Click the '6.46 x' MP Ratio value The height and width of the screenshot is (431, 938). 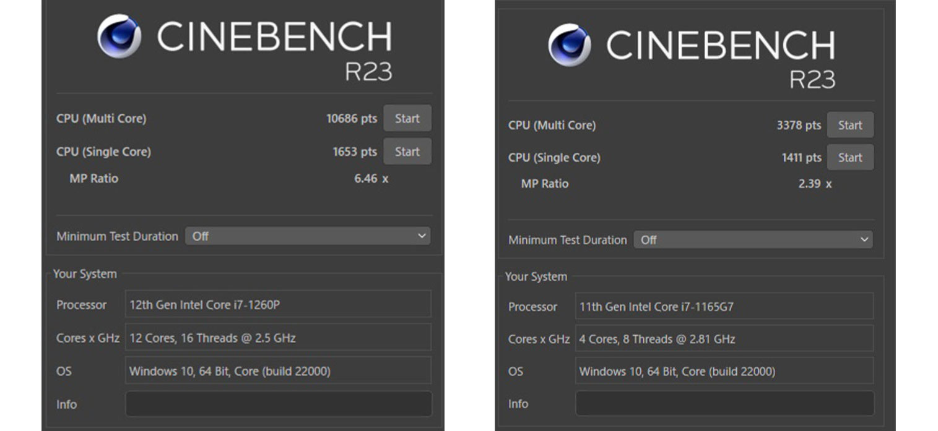click(x=371, y=179)
